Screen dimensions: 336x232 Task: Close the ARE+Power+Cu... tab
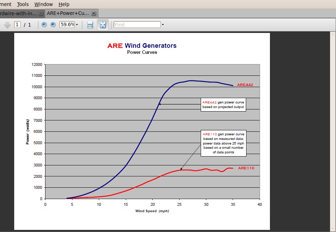pos(94,13)
